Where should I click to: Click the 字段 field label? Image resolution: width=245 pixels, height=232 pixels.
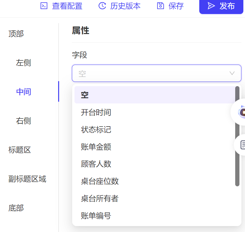(x=79, y=55)
